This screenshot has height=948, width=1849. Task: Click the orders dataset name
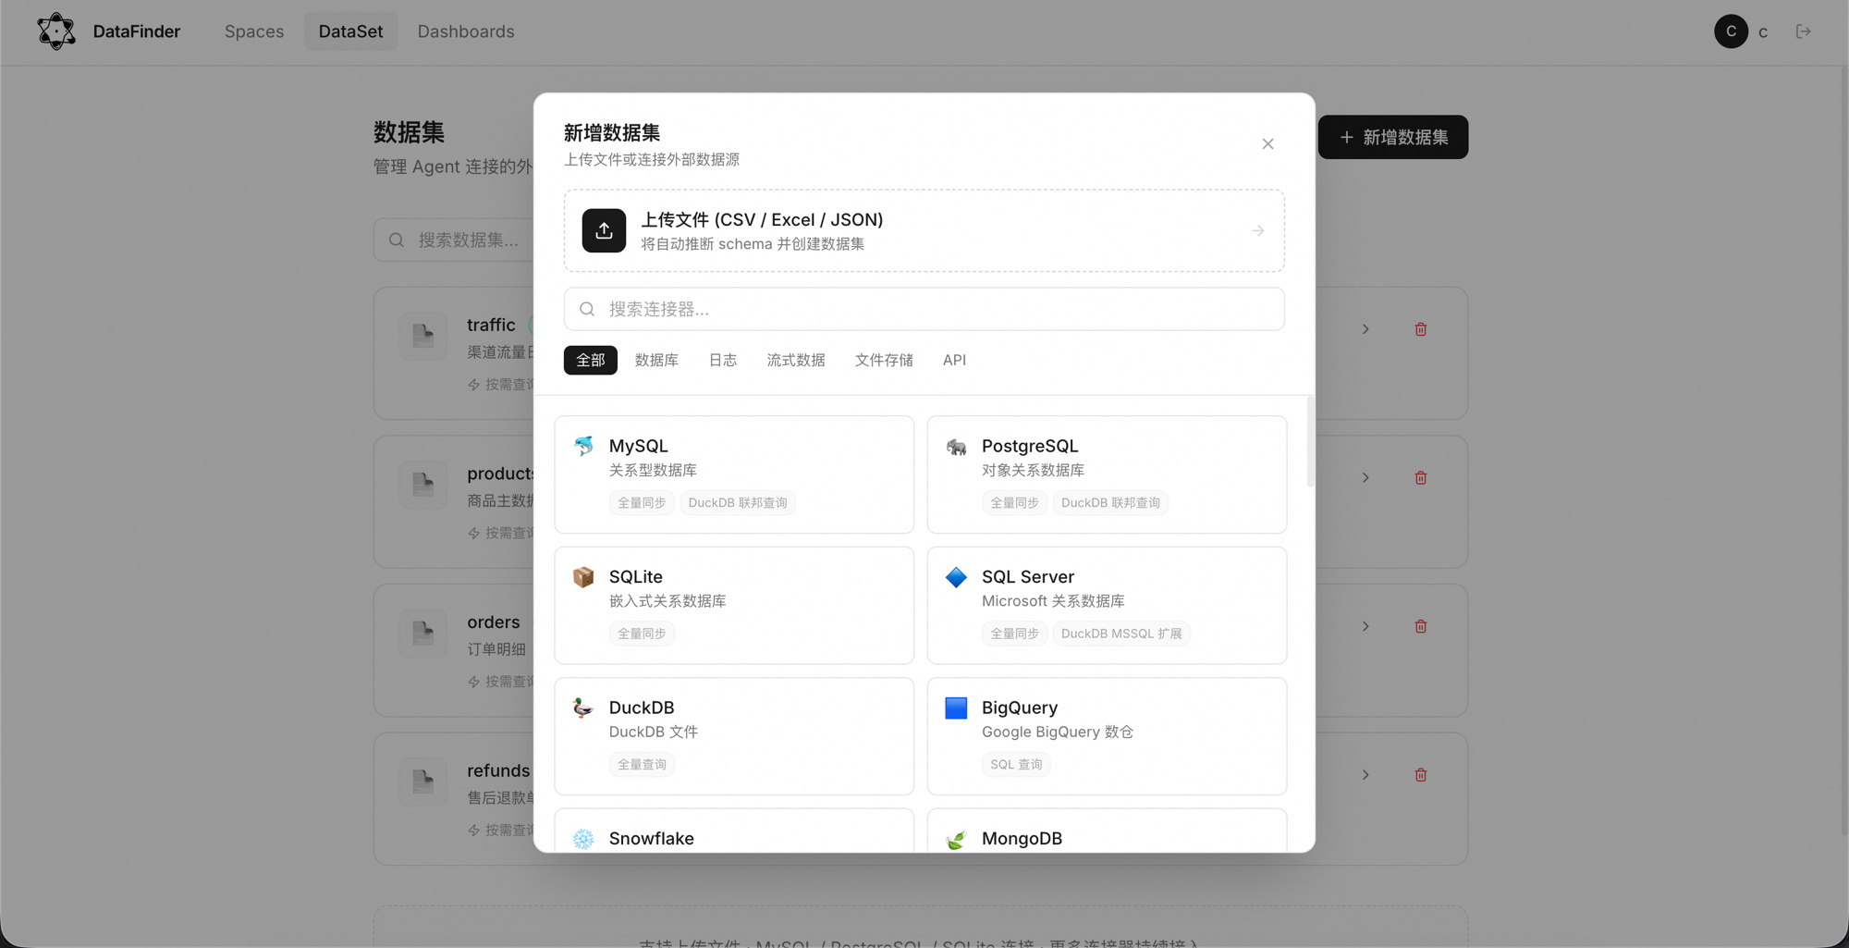[493, 622]
